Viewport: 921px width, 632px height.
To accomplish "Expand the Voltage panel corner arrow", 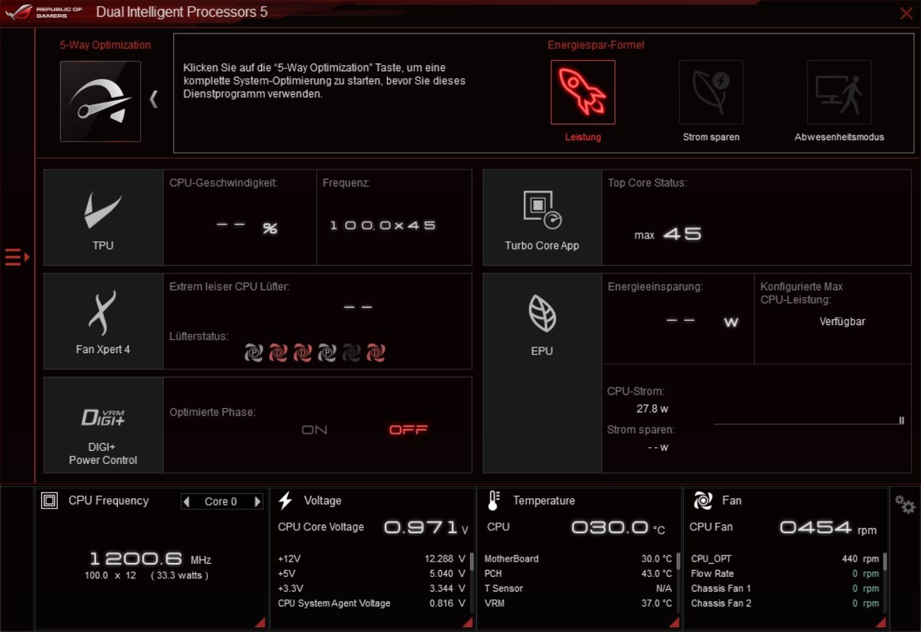I will tap(466, 622).
